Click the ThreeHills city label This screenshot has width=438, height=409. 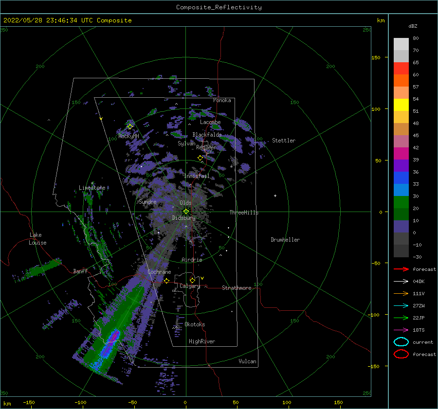pyautogui.click(x=244, y=213)
